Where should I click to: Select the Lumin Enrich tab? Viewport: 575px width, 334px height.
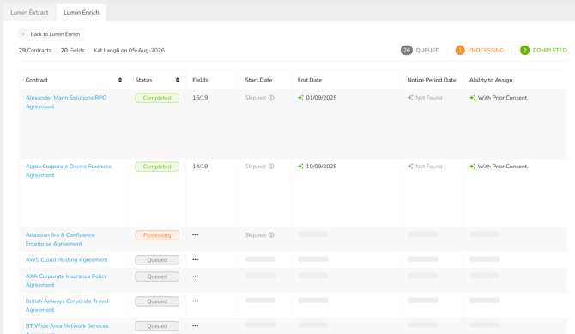point(81,13)
